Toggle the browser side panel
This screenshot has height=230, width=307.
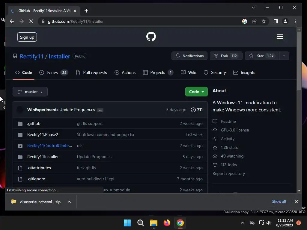276,21
